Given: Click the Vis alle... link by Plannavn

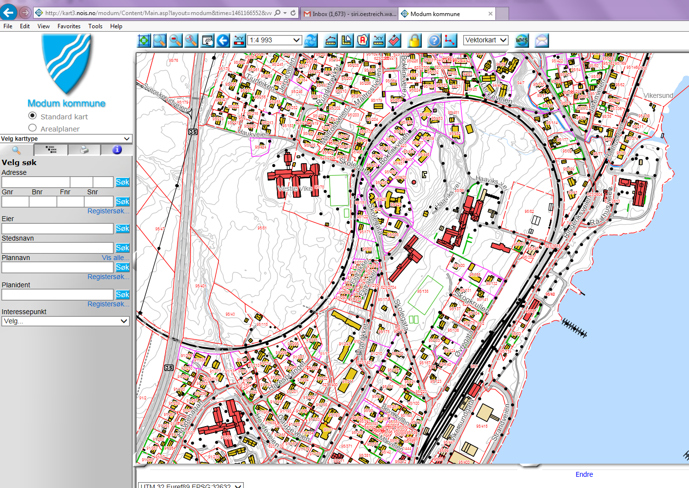Looking at the screenshot, I should (x=116, y=258).
